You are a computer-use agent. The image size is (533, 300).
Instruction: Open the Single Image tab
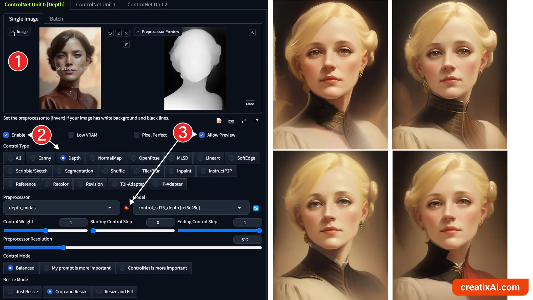pos(24,19)
